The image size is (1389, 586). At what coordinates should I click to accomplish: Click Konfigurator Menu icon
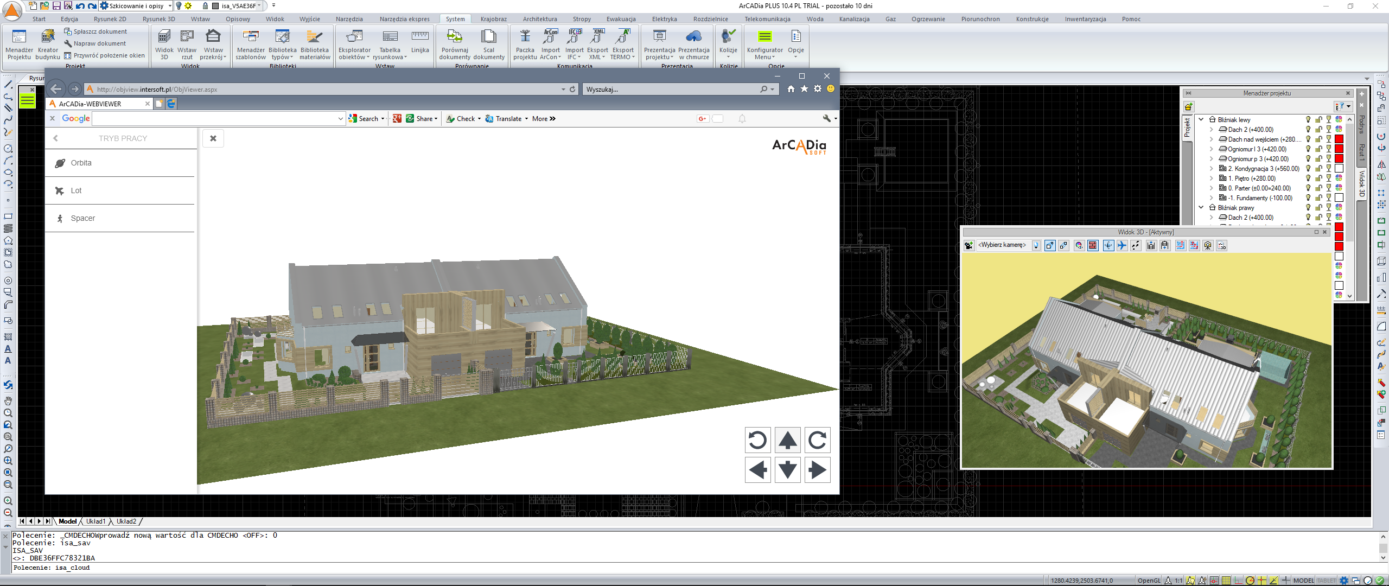click(764, 44)
